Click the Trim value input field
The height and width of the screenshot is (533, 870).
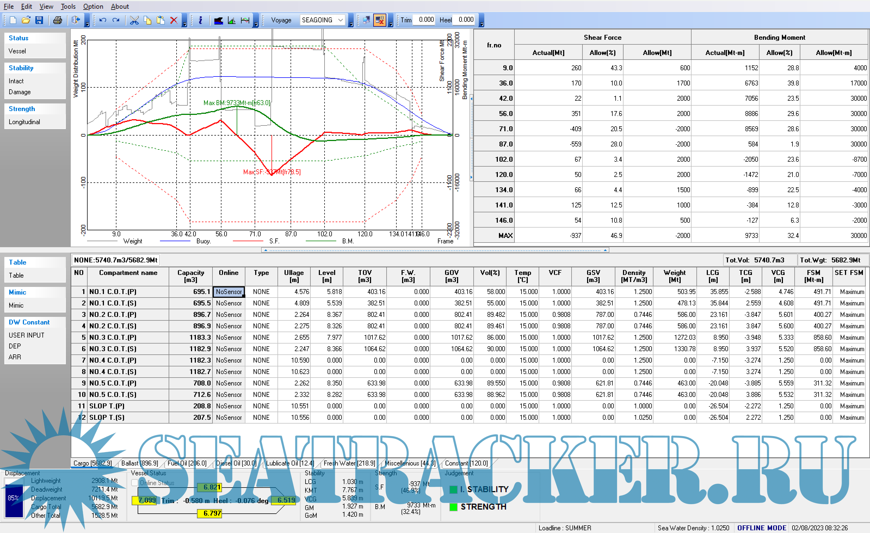tap(425, 20)
